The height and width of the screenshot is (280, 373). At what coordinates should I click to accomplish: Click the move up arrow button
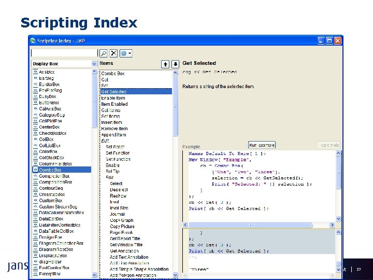coord(165,64)
